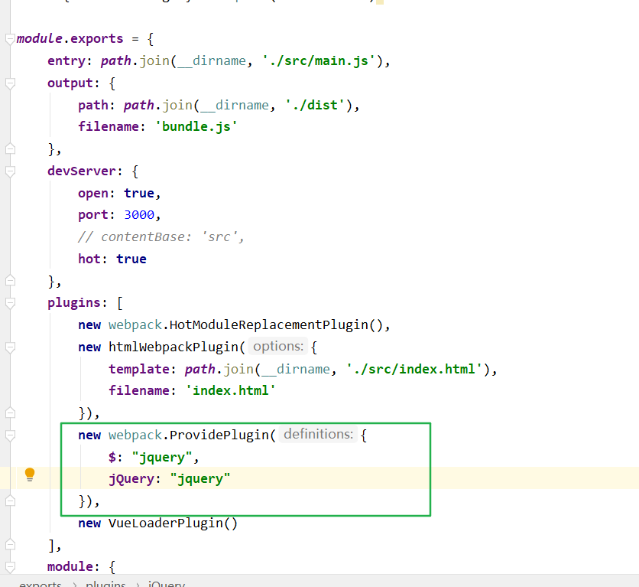Collapse the module.exports code block
Image resolution: width=639 pixels, height=587 pixels.
tap(10, 39)
